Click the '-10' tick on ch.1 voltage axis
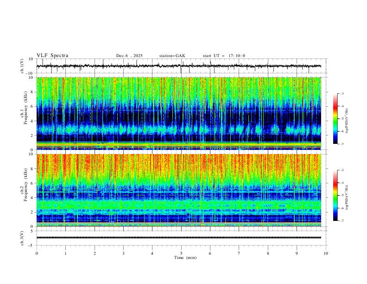 [29, 73]
